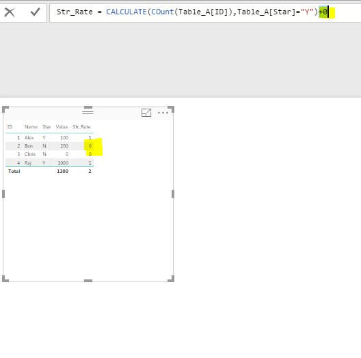Select the Ben name cell
Image resolution: width=361 pixels, height=358 pixels.
pyautogui.click(x=29, y=146)
